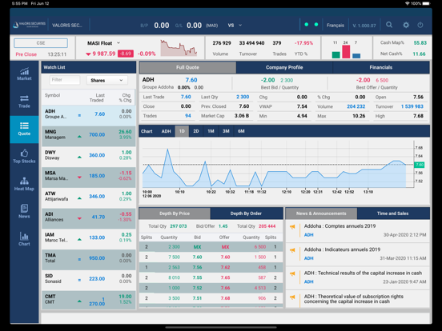Click in the watch list Filter field
The height and width of the screenshot is (331, 442).
65,80
